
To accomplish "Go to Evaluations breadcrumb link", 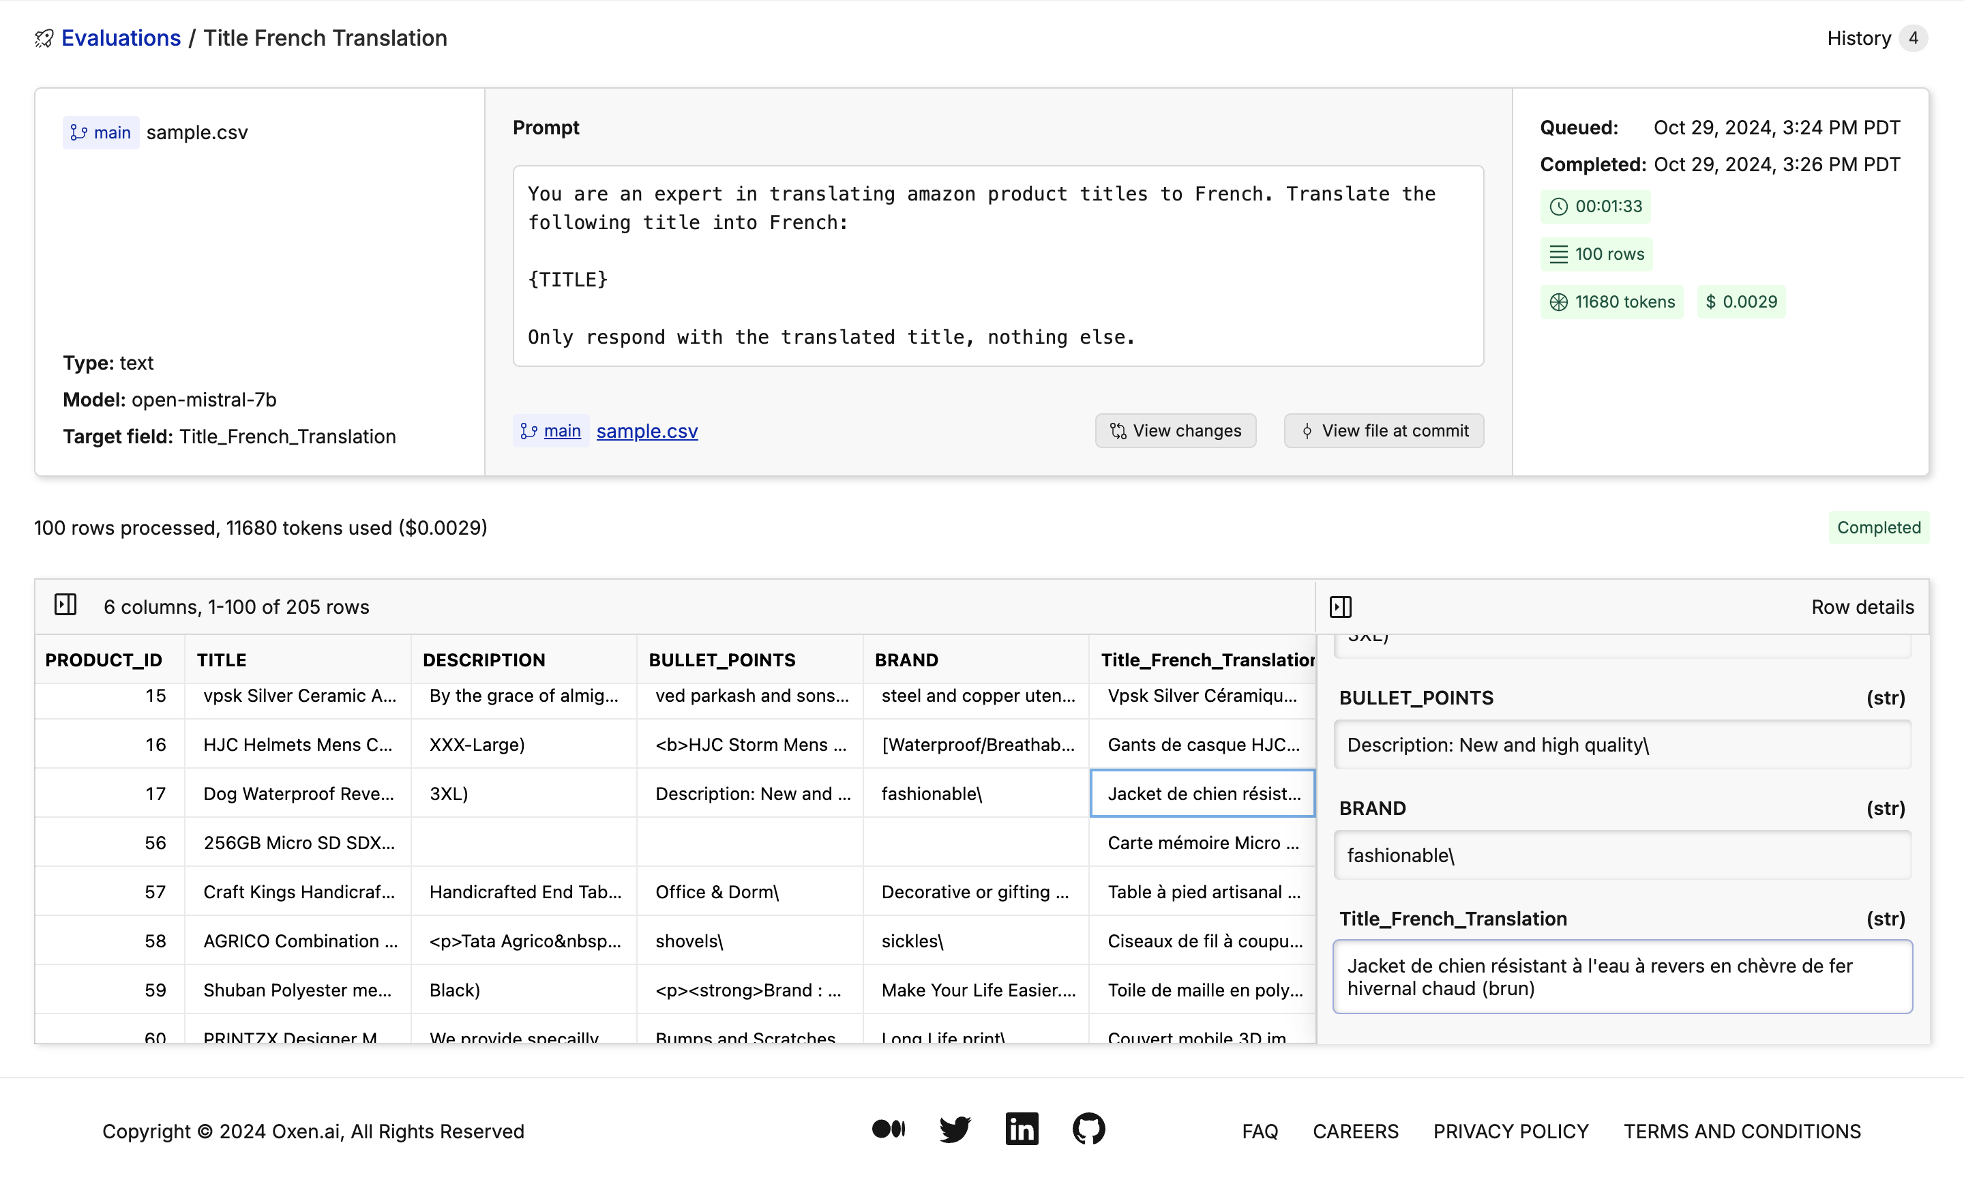I will tap(121, 38).
